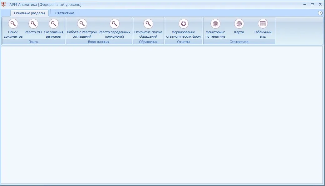This screenshot has height=186, width=325.
Task: Switch to the Статистика tab
Action: pos(65,13)
